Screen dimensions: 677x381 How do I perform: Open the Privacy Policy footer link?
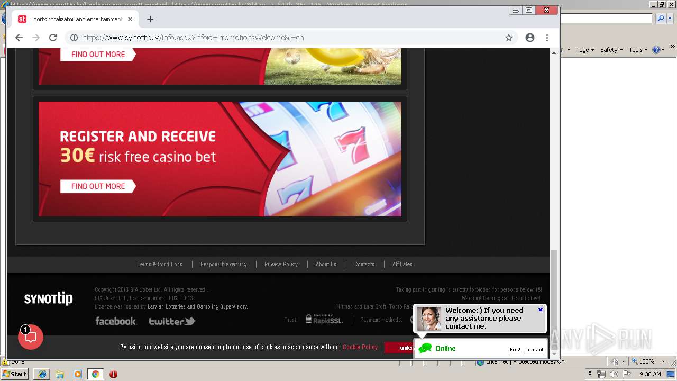pos(281,264)
